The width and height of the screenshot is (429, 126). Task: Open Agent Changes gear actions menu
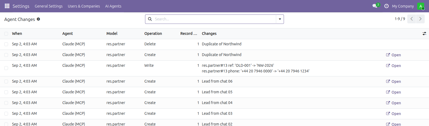[x=38, y=19]
